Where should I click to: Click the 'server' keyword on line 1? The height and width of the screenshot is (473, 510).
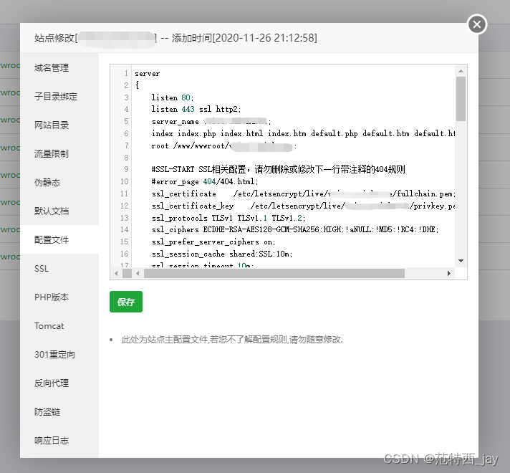(148, 74)
